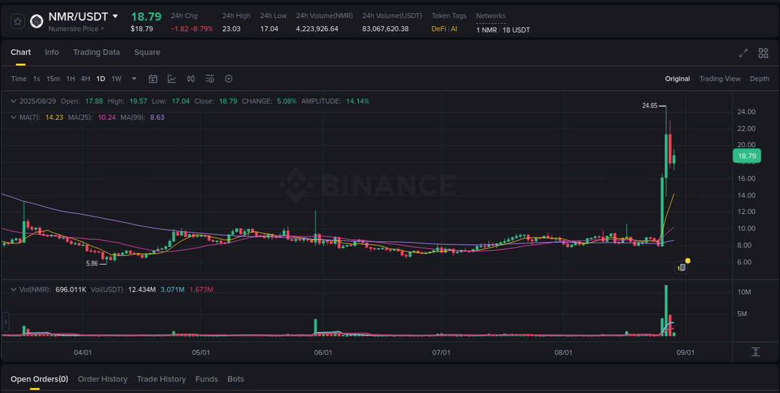Click the left panel scrollbar arrow

[6, 322]
